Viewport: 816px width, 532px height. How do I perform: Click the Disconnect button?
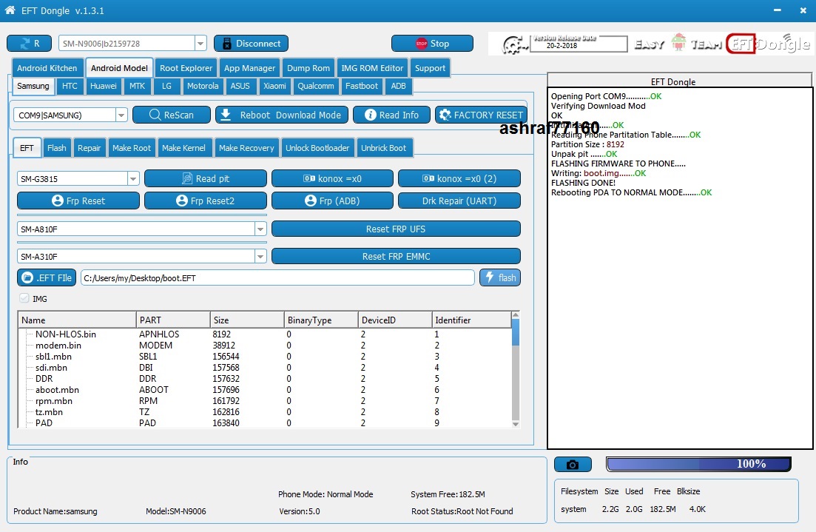pyautogui.click(x=251, y=44)
